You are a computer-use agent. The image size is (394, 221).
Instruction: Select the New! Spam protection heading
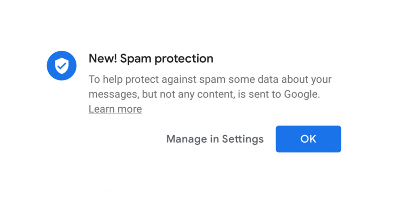151,58
